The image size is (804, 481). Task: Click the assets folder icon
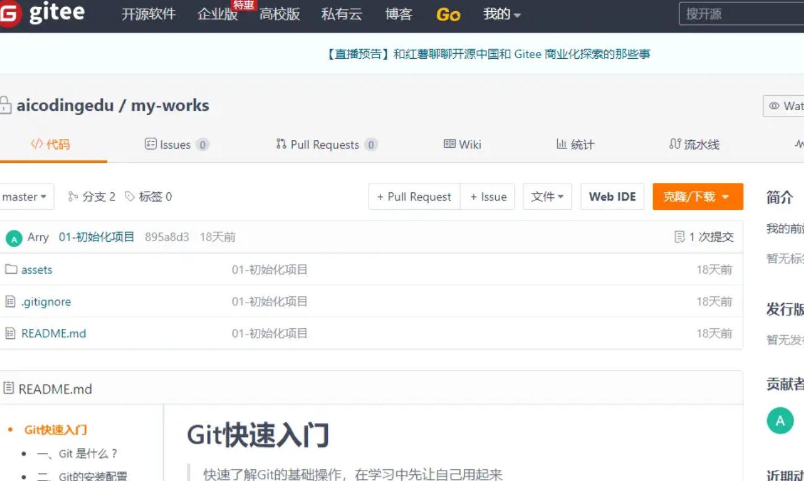11,270
